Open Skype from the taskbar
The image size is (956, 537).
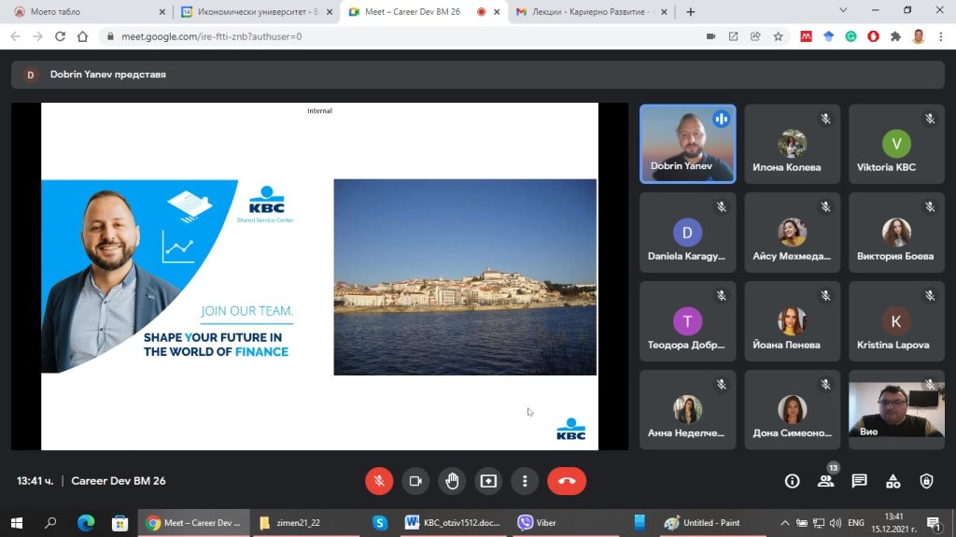[x=380, y=523]
